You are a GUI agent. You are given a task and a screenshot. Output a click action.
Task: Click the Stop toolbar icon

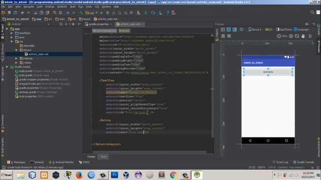pos(131,12)
